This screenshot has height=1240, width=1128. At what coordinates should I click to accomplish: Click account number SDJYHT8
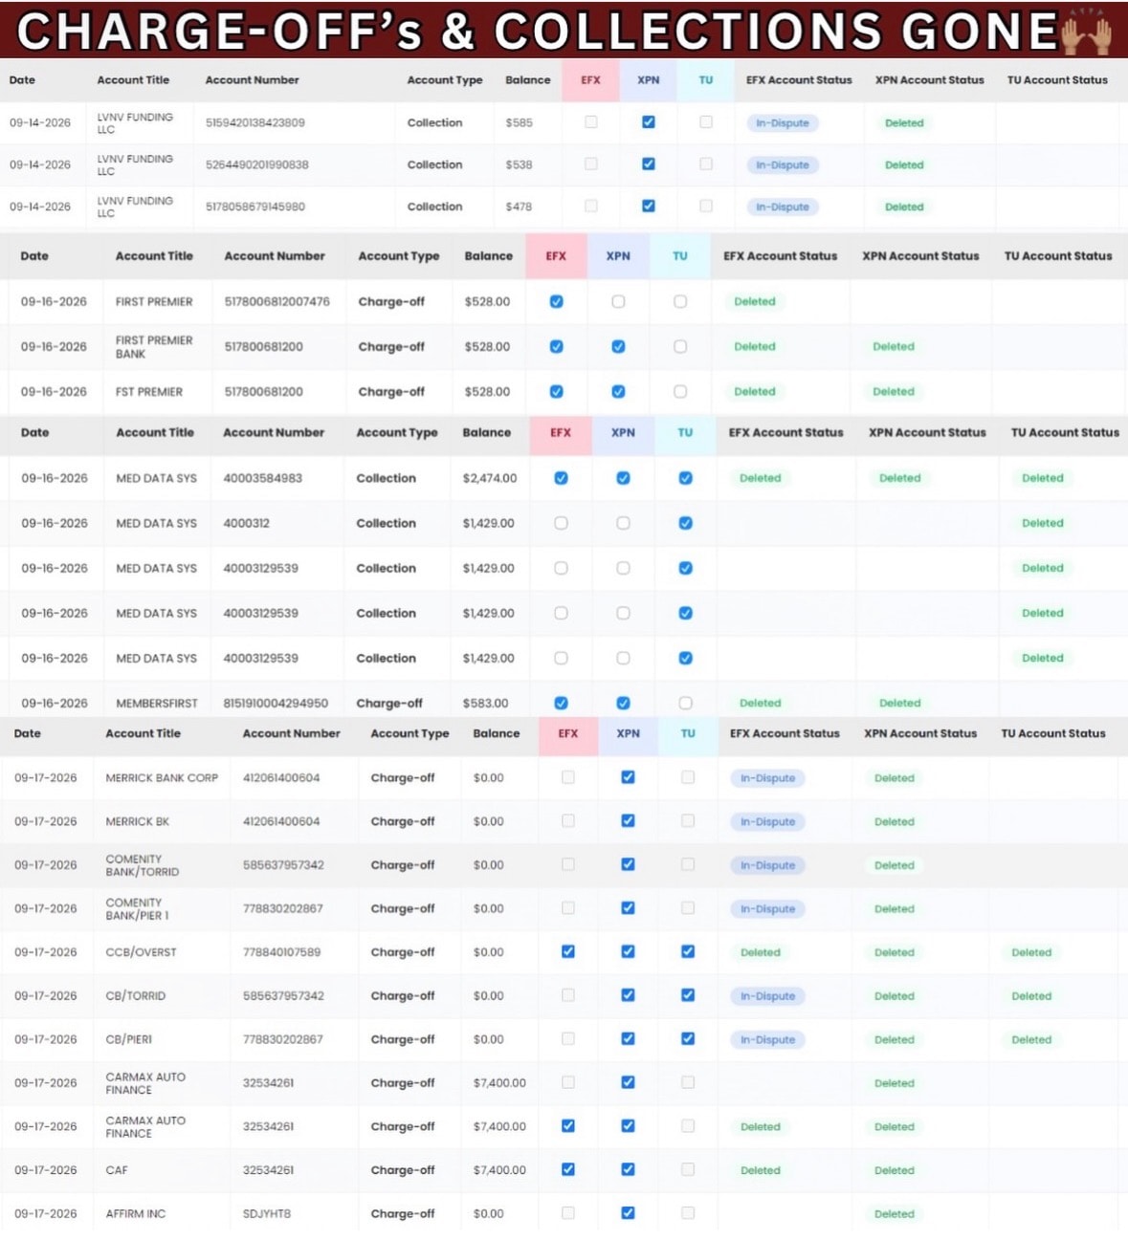pos(267,1214)
